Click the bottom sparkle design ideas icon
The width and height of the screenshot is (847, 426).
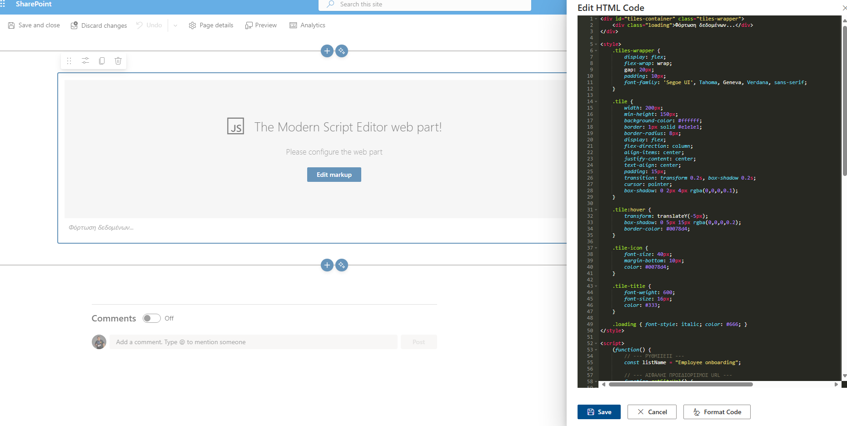(x=342, y=265)
